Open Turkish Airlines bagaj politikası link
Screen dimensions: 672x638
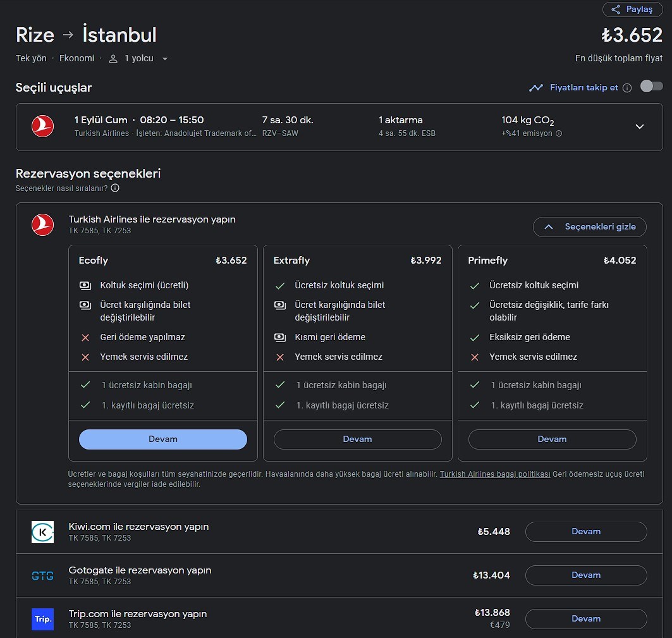click(495, 474)
